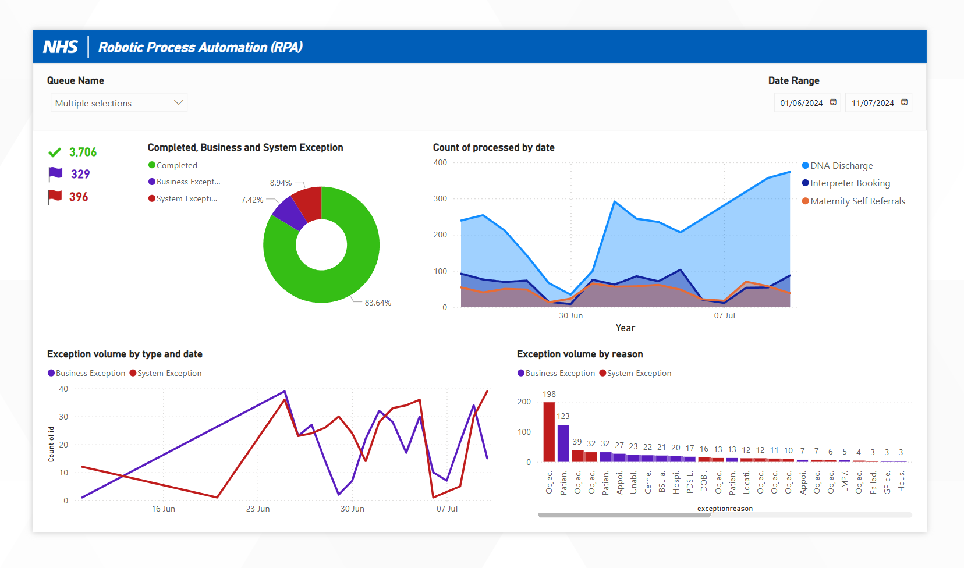Toggle Maternity Self Referrals legend entry

tap(854, 201)
